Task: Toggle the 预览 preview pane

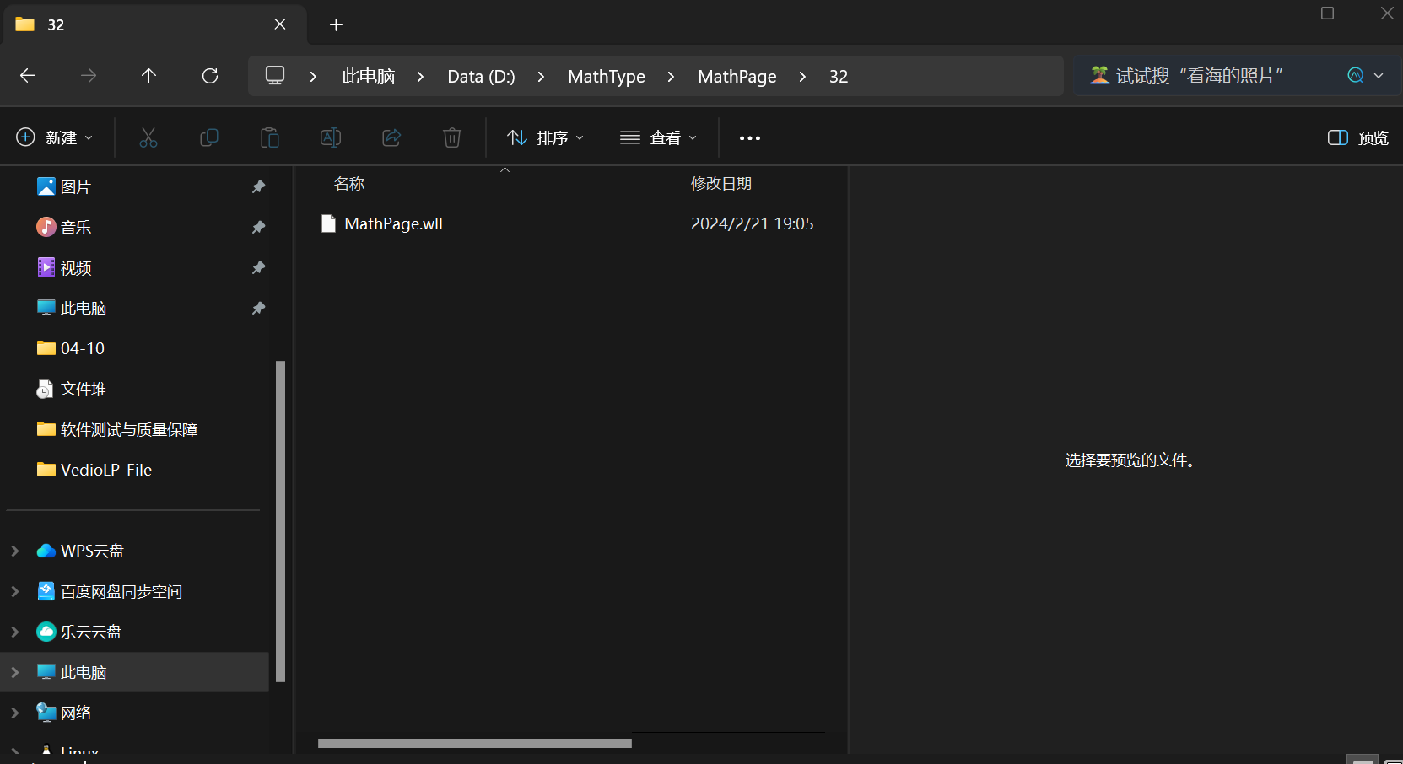Action: [1358, 137]
